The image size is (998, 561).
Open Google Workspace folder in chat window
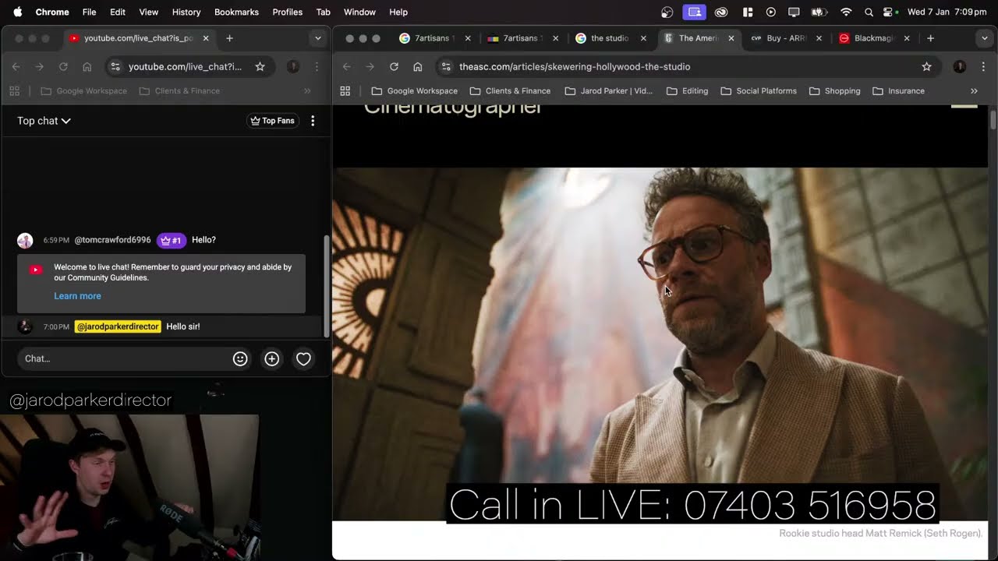pyautogui.click(x=83, y=91)
